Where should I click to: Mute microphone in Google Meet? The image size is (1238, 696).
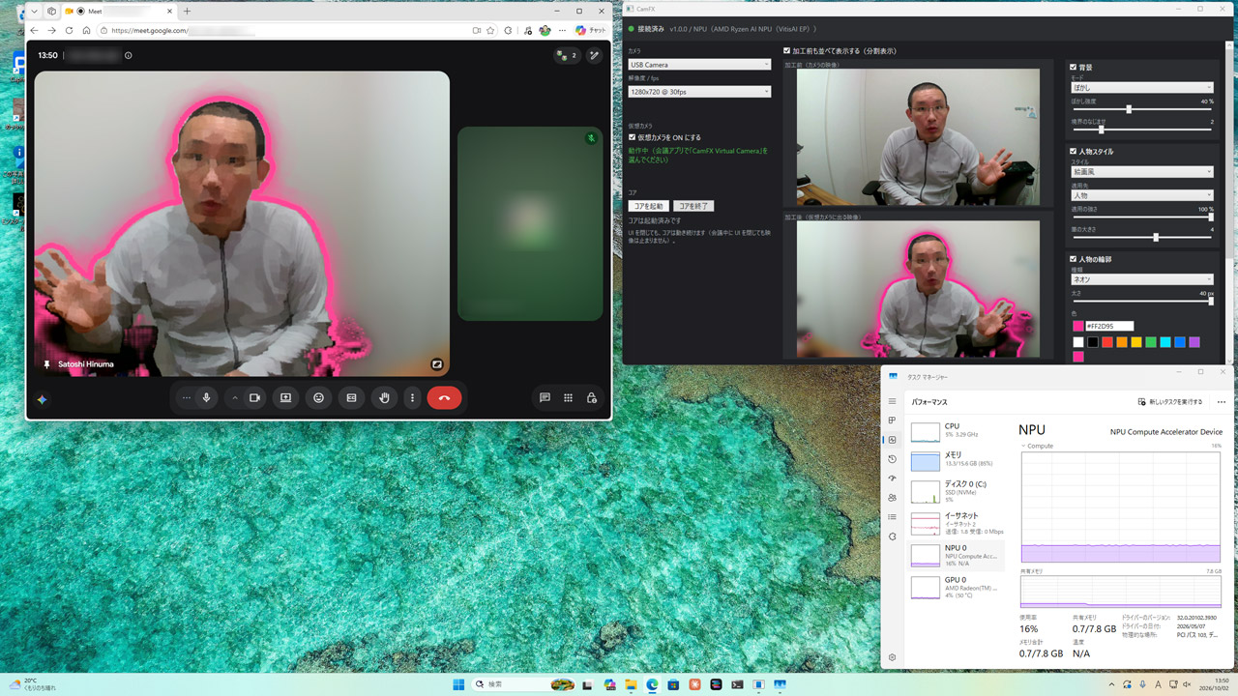pyautogui.click(x=206, y=397)
